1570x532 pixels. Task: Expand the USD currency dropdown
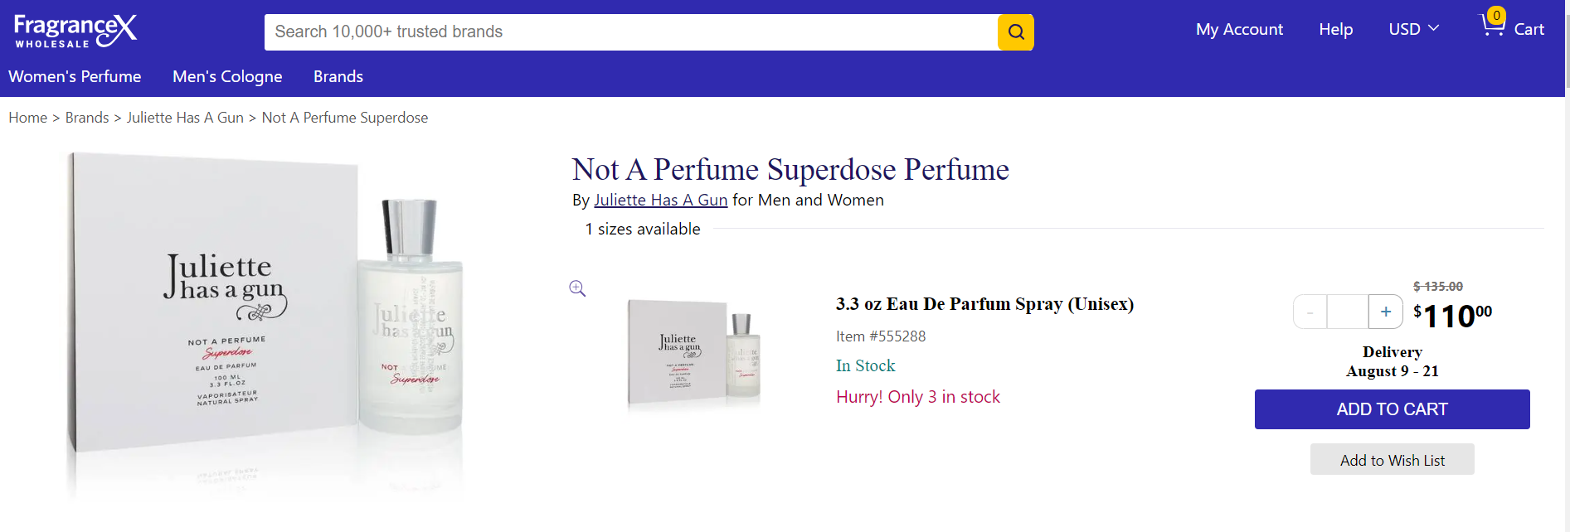pos(1413,29)
